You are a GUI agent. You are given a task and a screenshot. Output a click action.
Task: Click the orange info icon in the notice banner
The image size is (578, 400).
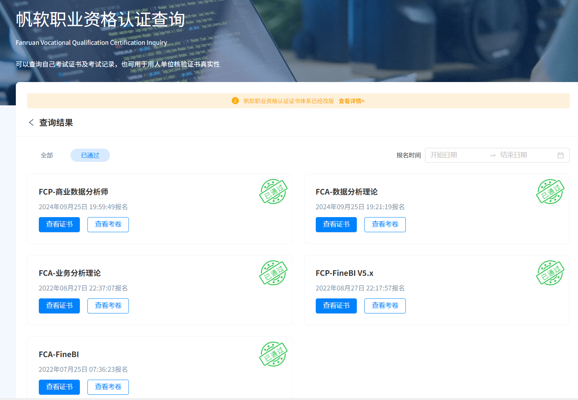(235, 101)
